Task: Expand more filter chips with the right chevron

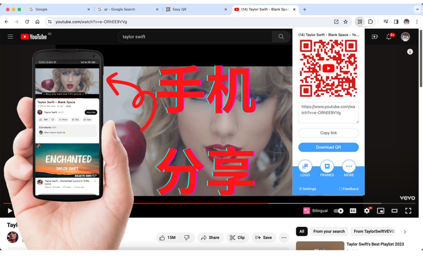Action: [404, 231]
